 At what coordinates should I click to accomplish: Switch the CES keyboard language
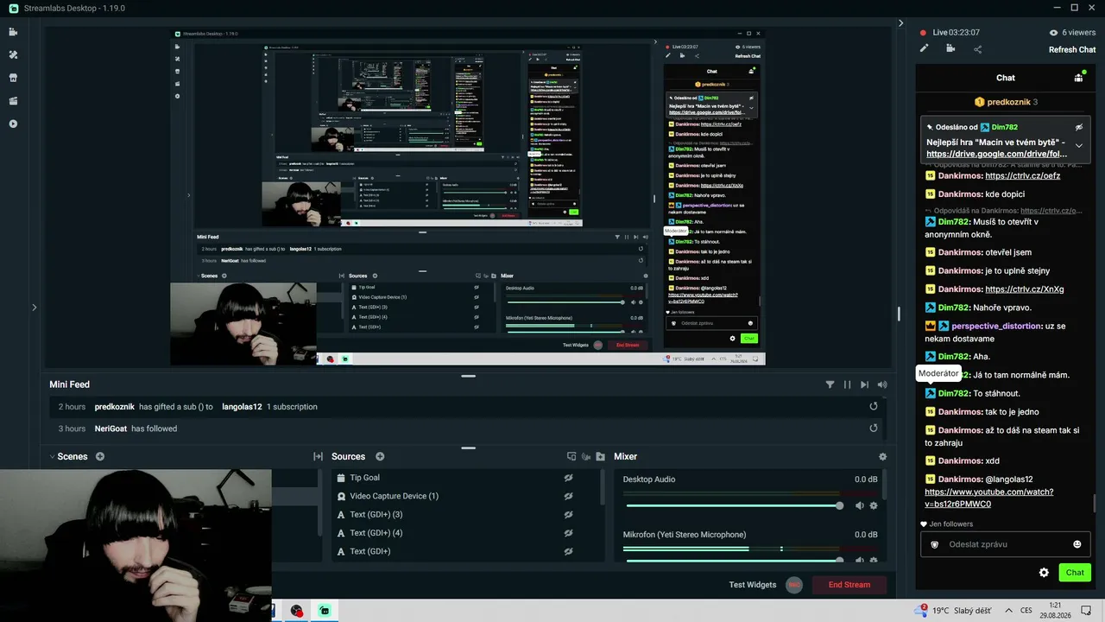[x=1026, y=611]
